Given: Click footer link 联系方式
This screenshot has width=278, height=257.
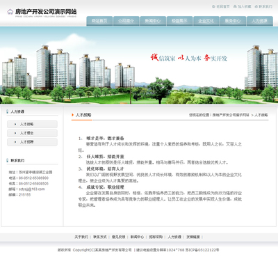Looking at the screenshot, I should tap(100, 237).
